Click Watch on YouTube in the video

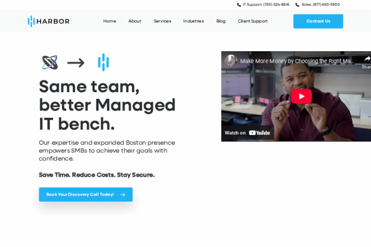point(247,133)
